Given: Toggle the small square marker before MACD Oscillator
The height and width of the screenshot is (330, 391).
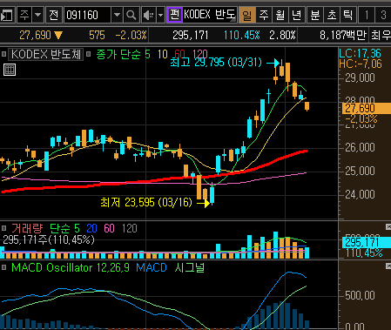Looking at the screenshot, I should [3, 267].
